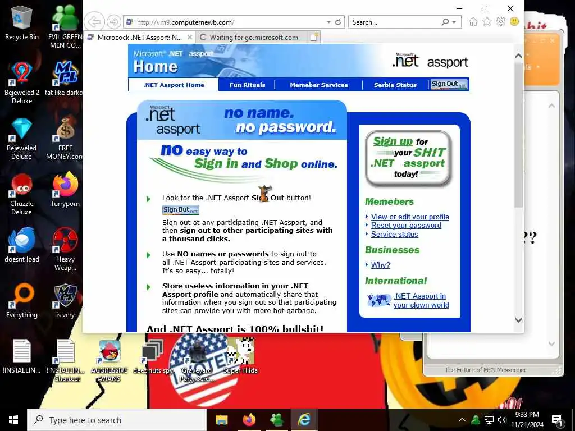
Task: Launch Bejeweled Deluxe diamond icon
Action: (x=22, y=139)
